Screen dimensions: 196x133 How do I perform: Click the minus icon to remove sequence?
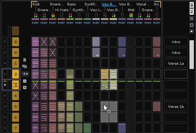(x=25, y=81)
